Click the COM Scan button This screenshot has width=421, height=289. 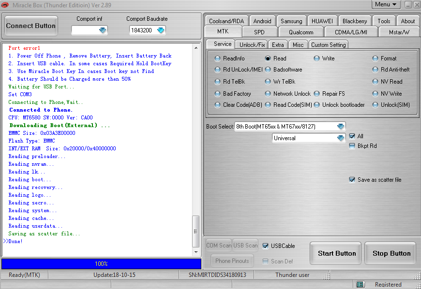(219, 246)
